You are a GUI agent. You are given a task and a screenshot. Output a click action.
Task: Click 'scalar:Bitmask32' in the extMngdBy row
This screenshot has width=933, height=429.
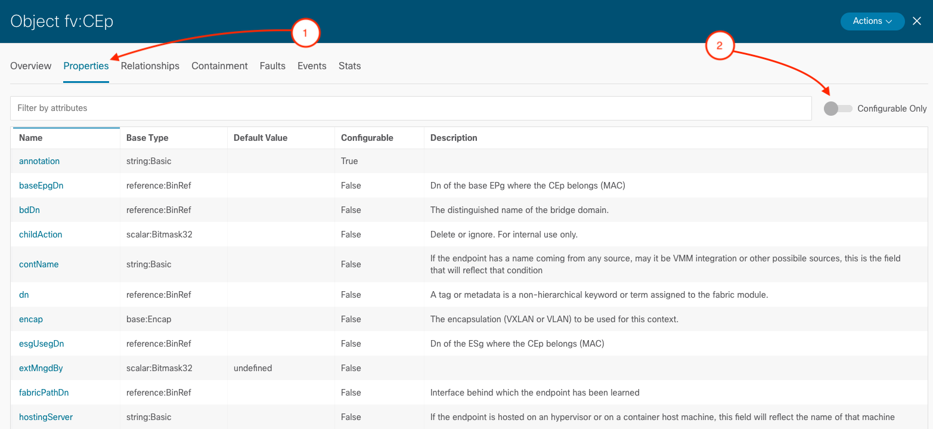click(x=159, y=368)
